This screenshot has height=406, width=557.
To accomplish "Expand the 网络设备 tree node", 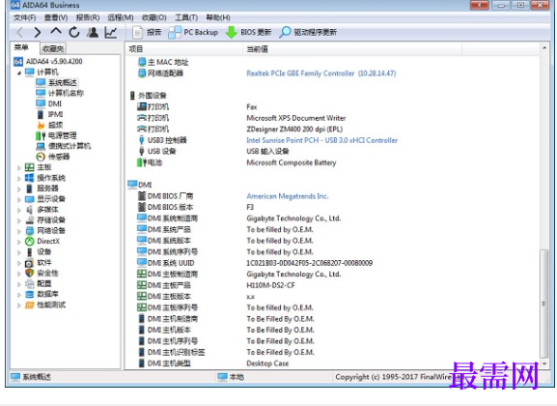I will click(x=19, y=231).
